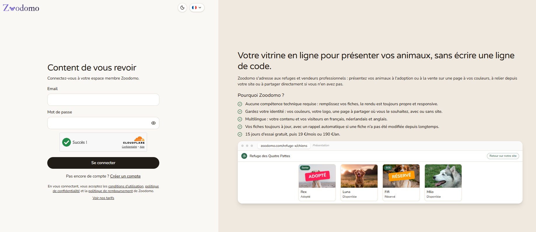Toggle dark mode with moon icon
The height and width of the screenshot is (232, 536).
[x=182, y=8]
